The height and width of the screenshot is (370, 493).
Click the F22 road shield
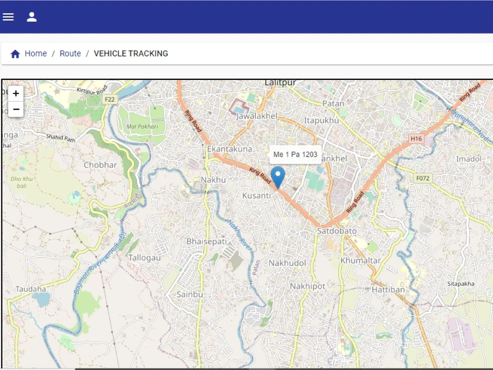click(110, 100)
